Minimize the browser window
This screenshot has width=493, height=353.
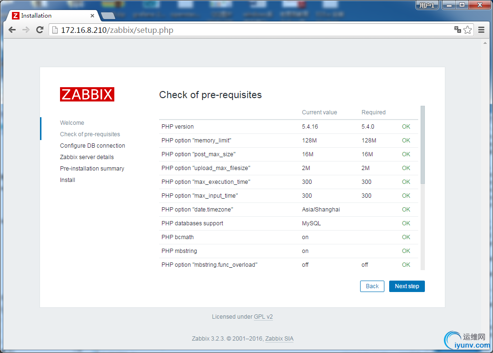tap(449, 5)
